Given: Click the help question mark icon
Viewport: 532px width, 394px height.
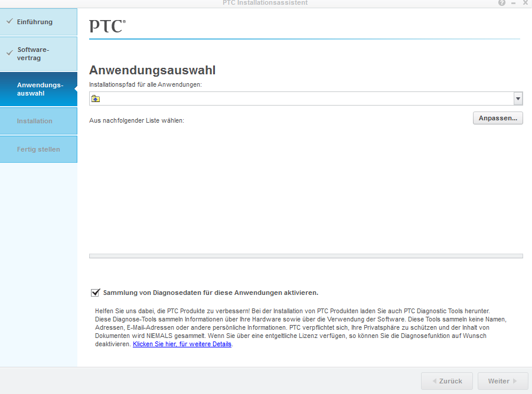Looking at the screenshot, I should pyautogui.click(x=502, y=3).
